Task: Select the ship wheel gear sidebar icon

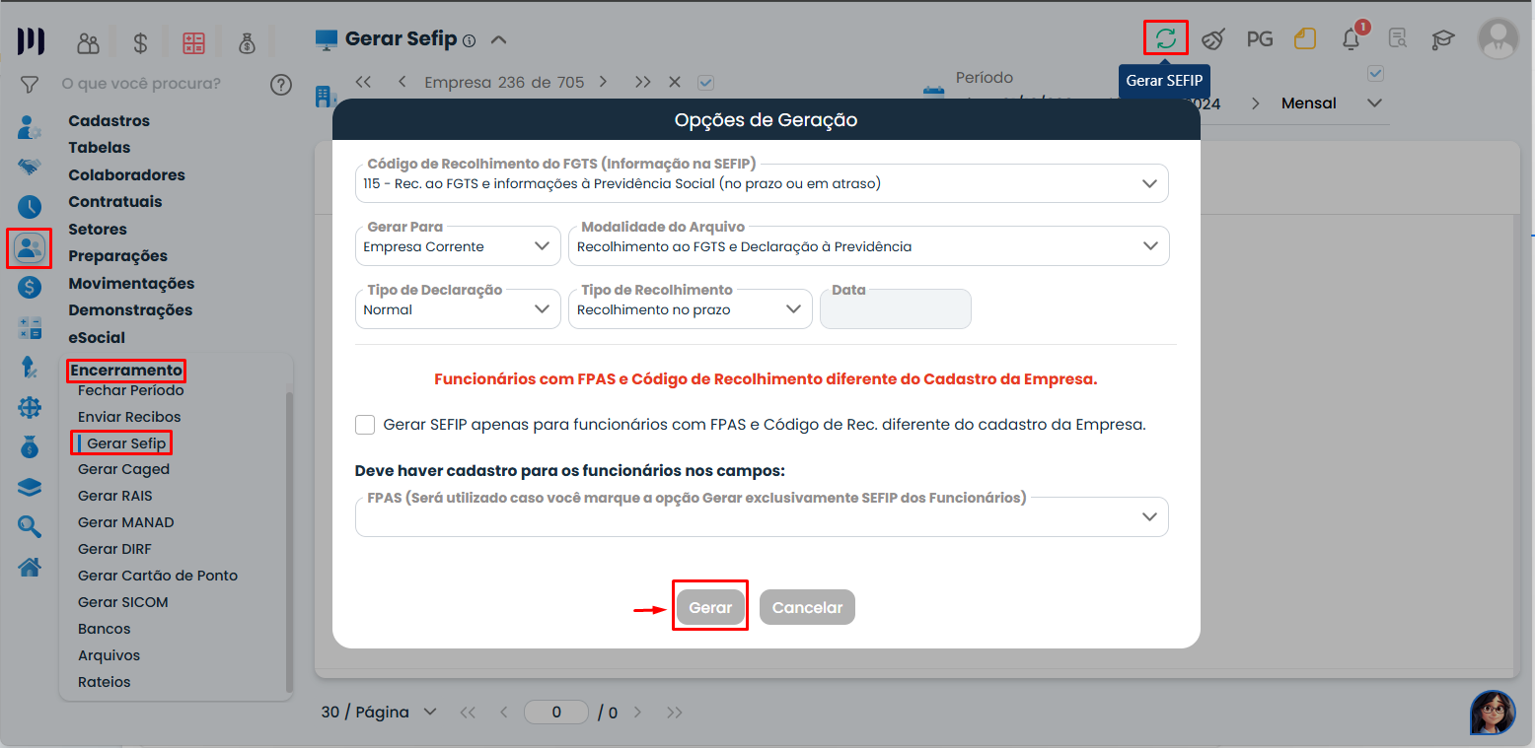Action: pos(30,407)
